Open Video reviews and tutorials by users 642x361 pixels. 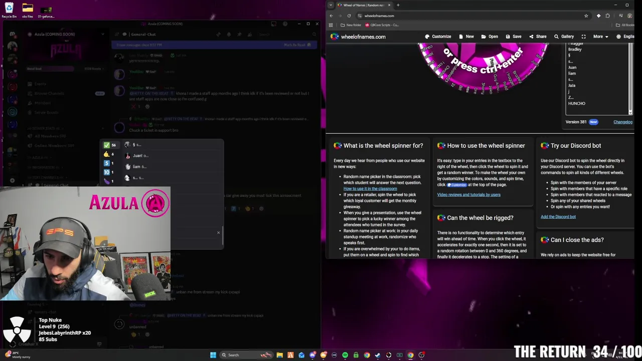[x=468, y=195]
